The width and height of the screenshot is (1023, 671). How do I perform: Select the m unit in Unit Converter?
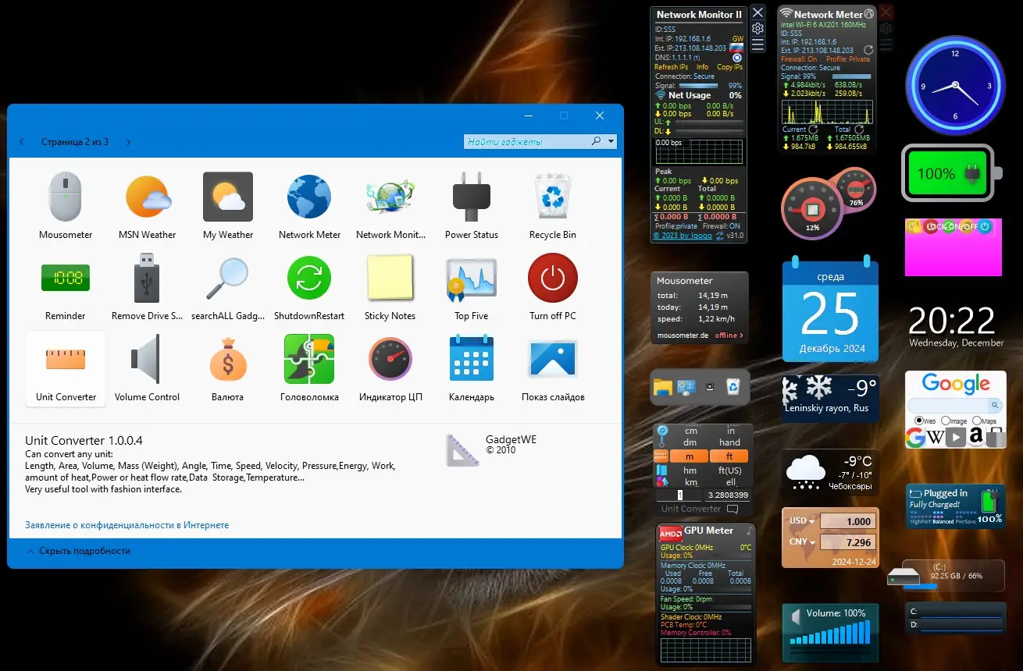(x=690, y=456)
